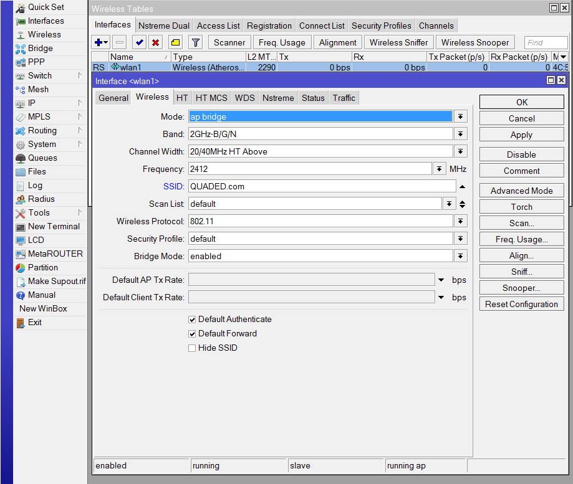
Task: Click the SSID input field
Action: point(322,186)
